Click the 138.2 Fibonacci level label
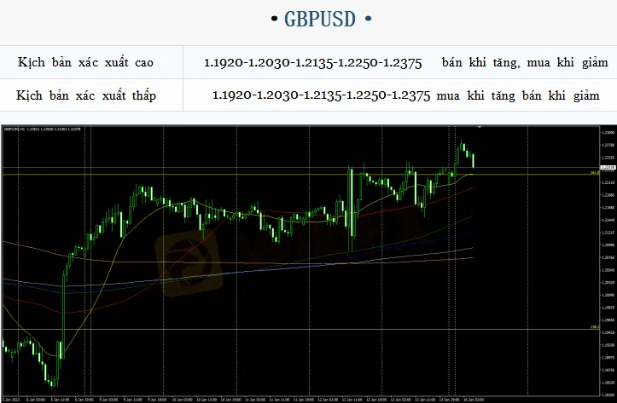The height and width of the screenshot is (403, 617). (595, 327)
